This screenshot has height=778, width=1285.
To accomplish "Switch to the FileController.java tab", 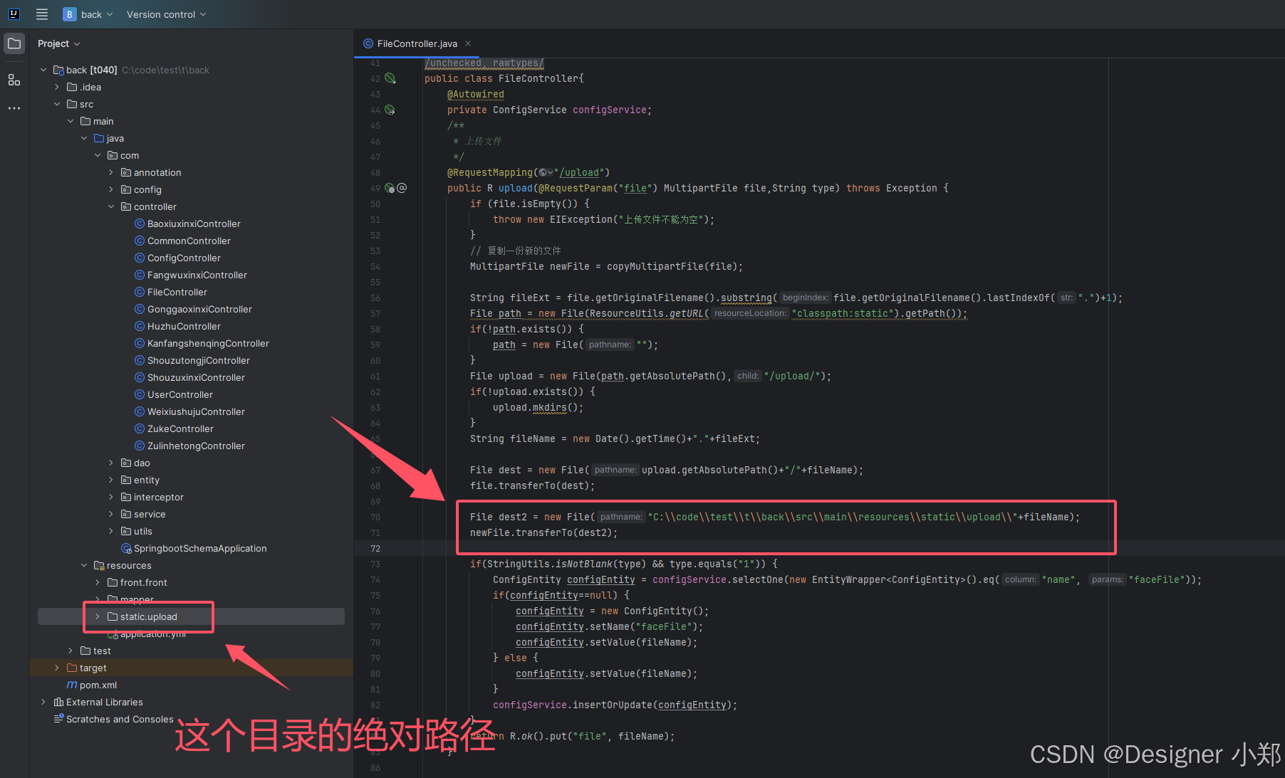I will coord(417,43).
